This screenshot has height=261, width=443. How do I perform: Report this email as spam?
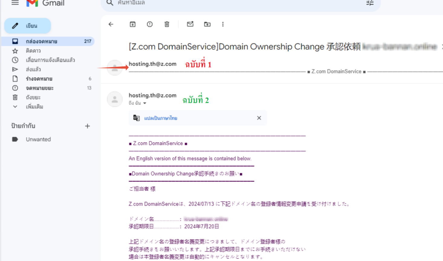coord(150,24)
